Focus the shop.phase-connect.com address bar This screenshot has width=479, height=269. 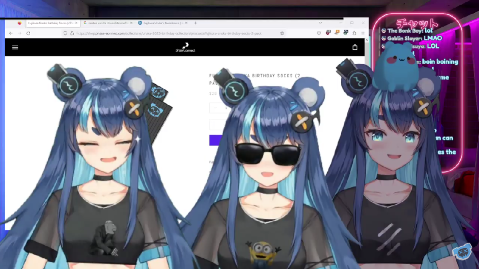169,33
